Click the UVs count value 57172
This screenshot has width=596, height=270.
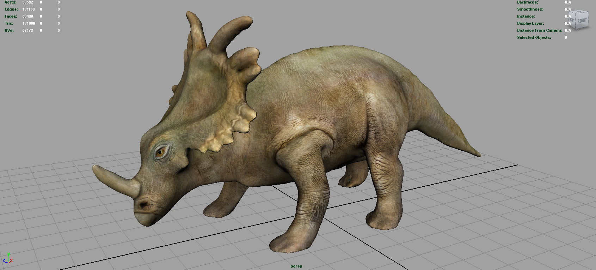tap(27, 30)
